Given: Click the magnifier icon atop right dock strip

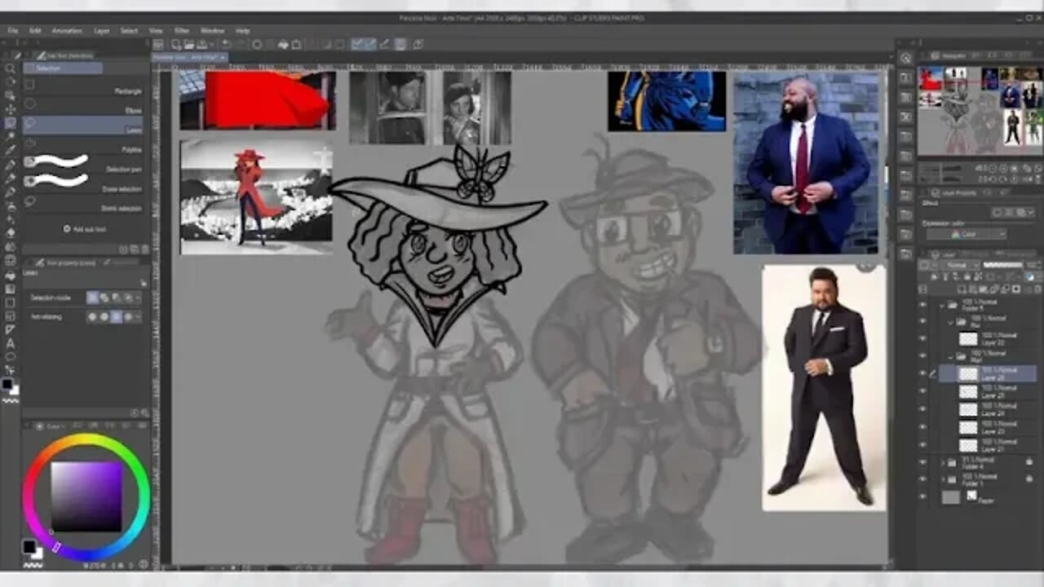Looking at the screenshot, I should [x=905, y=58].
